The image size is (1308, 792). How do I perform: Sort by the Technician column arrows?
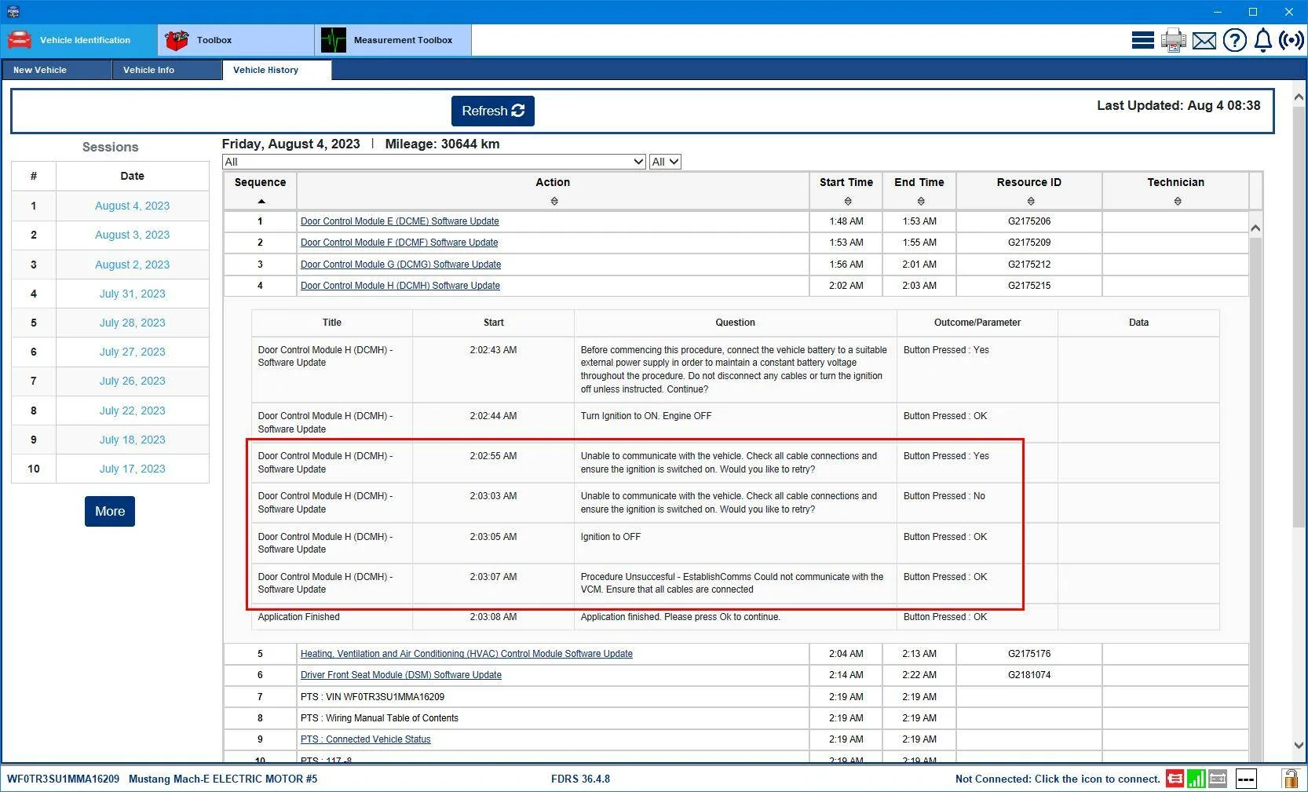click(x=1178, y=202)
